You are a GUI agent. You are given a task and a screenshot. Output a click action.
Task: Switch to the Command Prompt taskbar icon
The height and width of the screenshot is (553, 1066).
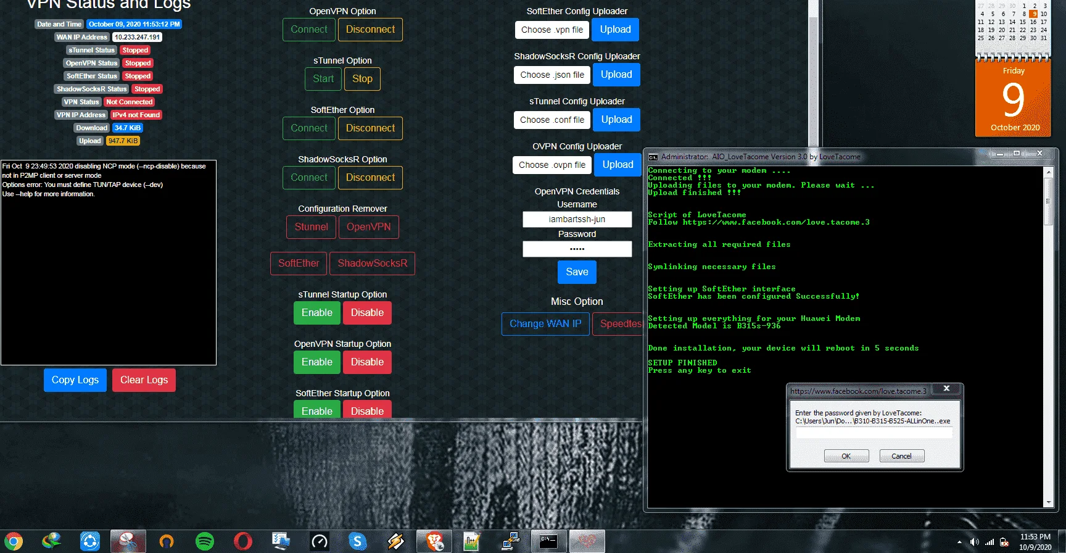[549, 541]
